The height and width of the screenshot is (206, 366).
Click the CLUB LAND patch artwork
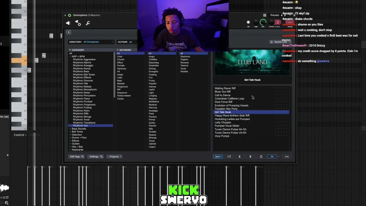pos(252,63)
